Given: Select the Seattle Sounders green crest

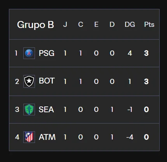Looking at the screenshot, I should [x=29, y=110].
